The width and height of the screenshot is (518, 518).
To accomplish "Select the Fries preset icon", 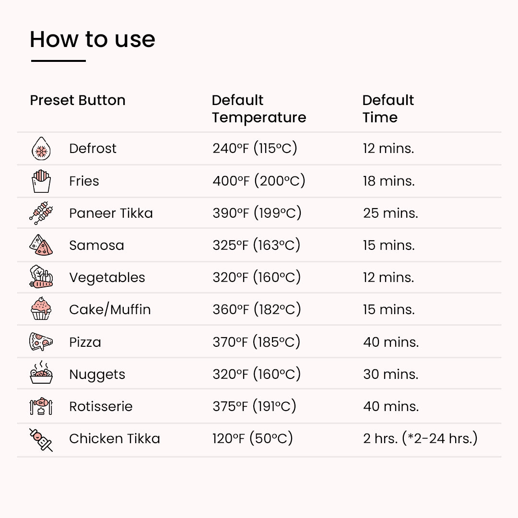I will click(x=41, y=181).
